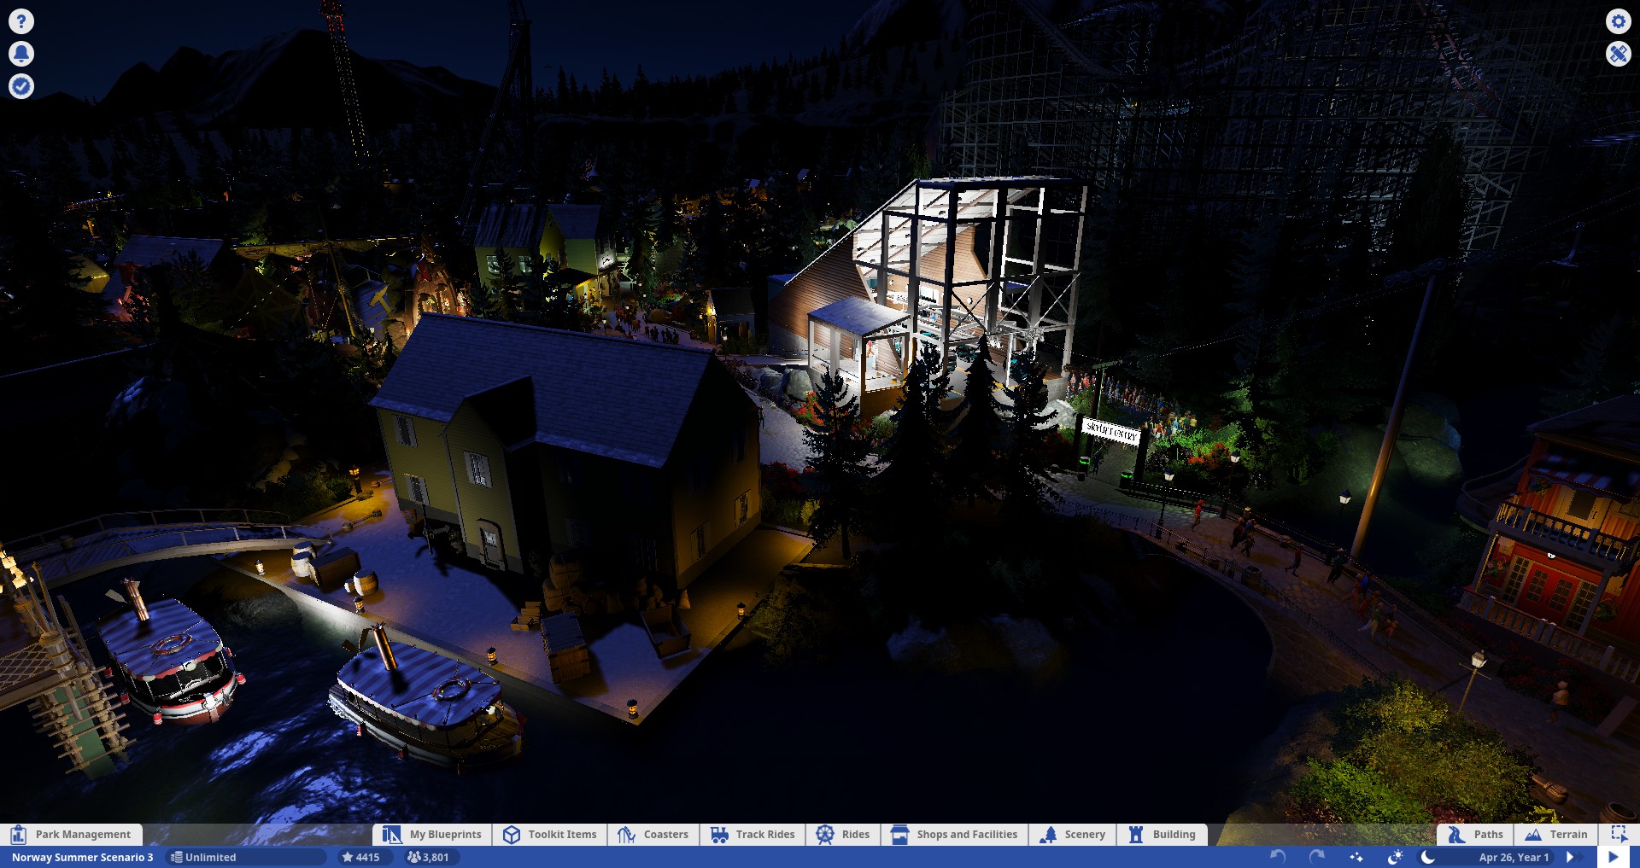
Task: Select the Skylift Entry sign
Action: pyautogui.click(x=1111, y=432)
